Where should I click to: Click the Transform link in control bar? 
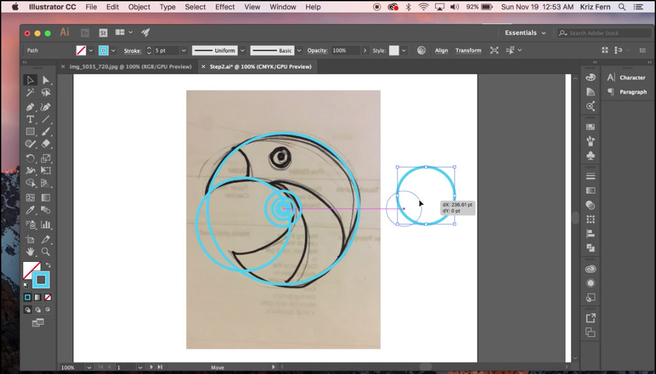[468, 50]
